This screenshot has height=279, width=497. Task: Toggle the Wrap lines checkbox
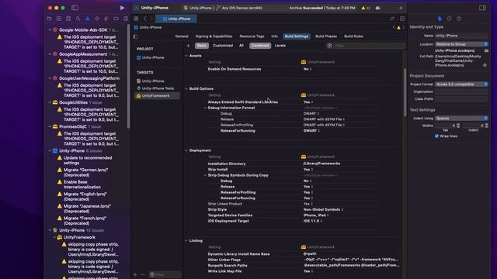436,136
